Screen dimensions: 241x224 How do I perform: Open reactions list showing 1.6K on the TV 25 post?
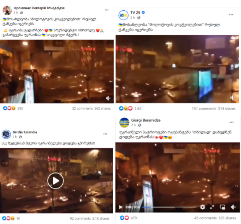(x=138, y=109)
